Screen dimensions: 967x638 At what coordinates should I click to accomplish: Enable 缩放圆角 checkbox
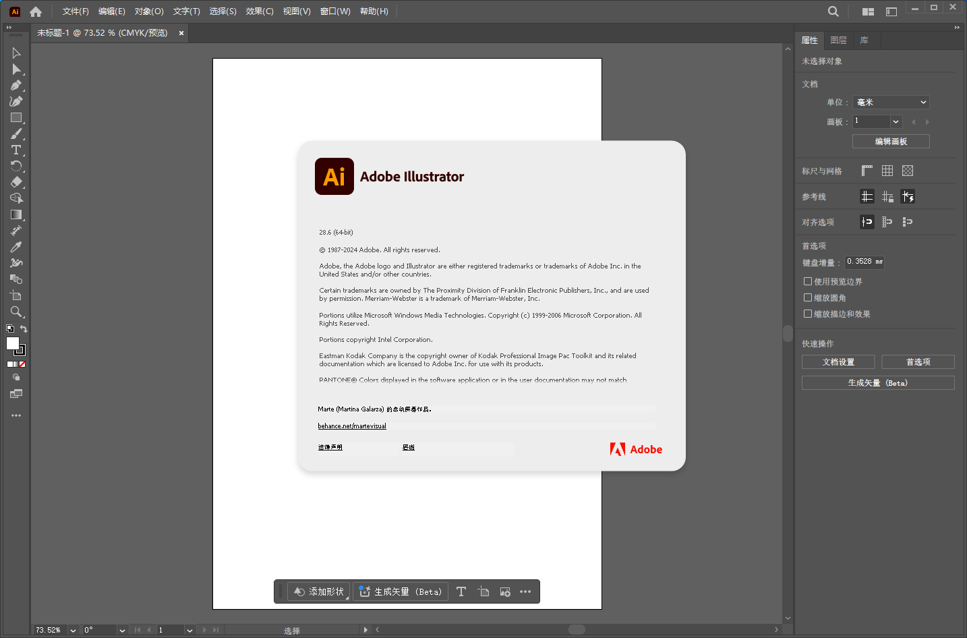click(808, 297)
